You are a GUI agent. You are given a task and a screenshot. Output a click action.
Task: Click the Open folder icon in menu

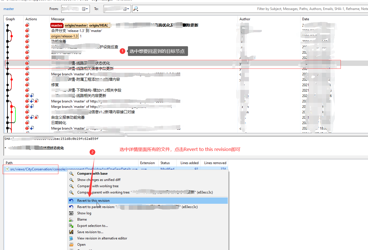pos(72,245)
